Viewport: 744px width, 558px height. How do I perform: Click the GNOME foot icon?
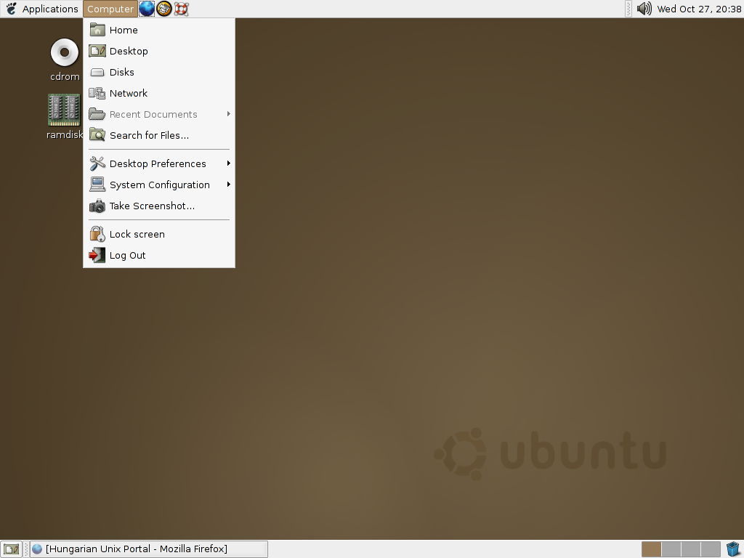point(12,9)
